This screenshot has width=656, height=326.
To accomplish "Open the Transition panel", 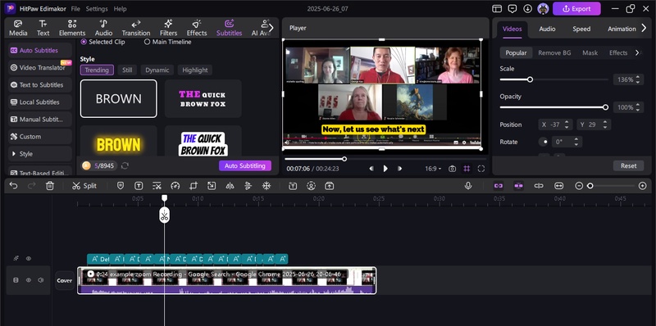I will (x=136, y=28).
